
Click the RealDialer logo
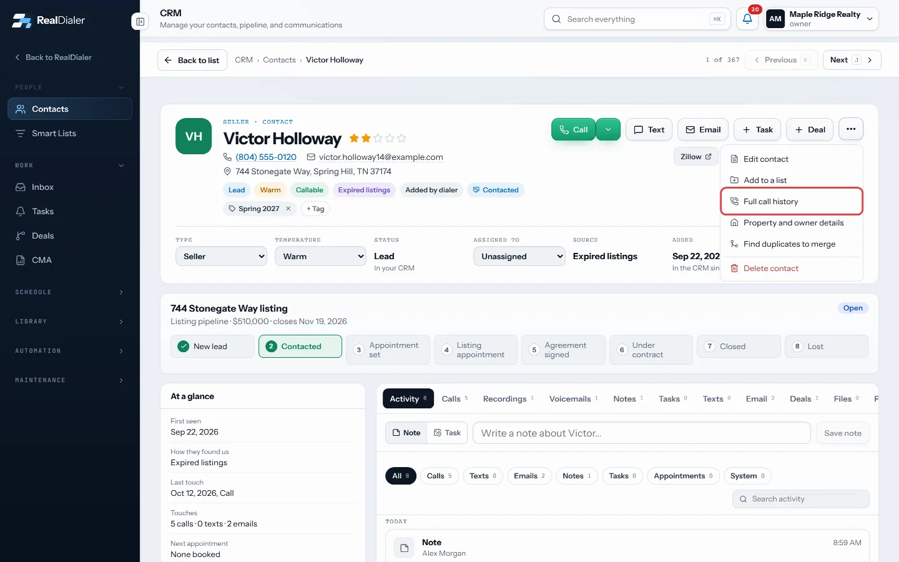[49, 20]
